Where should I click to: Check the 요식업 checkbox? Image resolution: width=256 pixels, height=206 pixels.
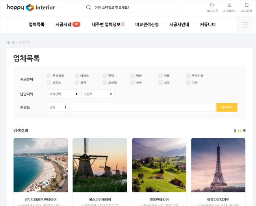pyautogui.click(x=105, y=83)
